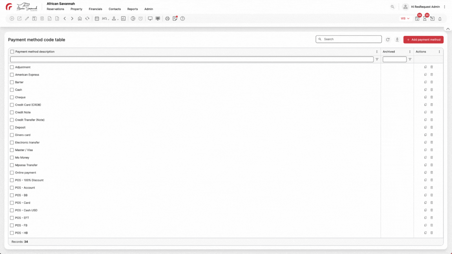
Task: Open the Archived column options menu
Action: click(410, 52)
